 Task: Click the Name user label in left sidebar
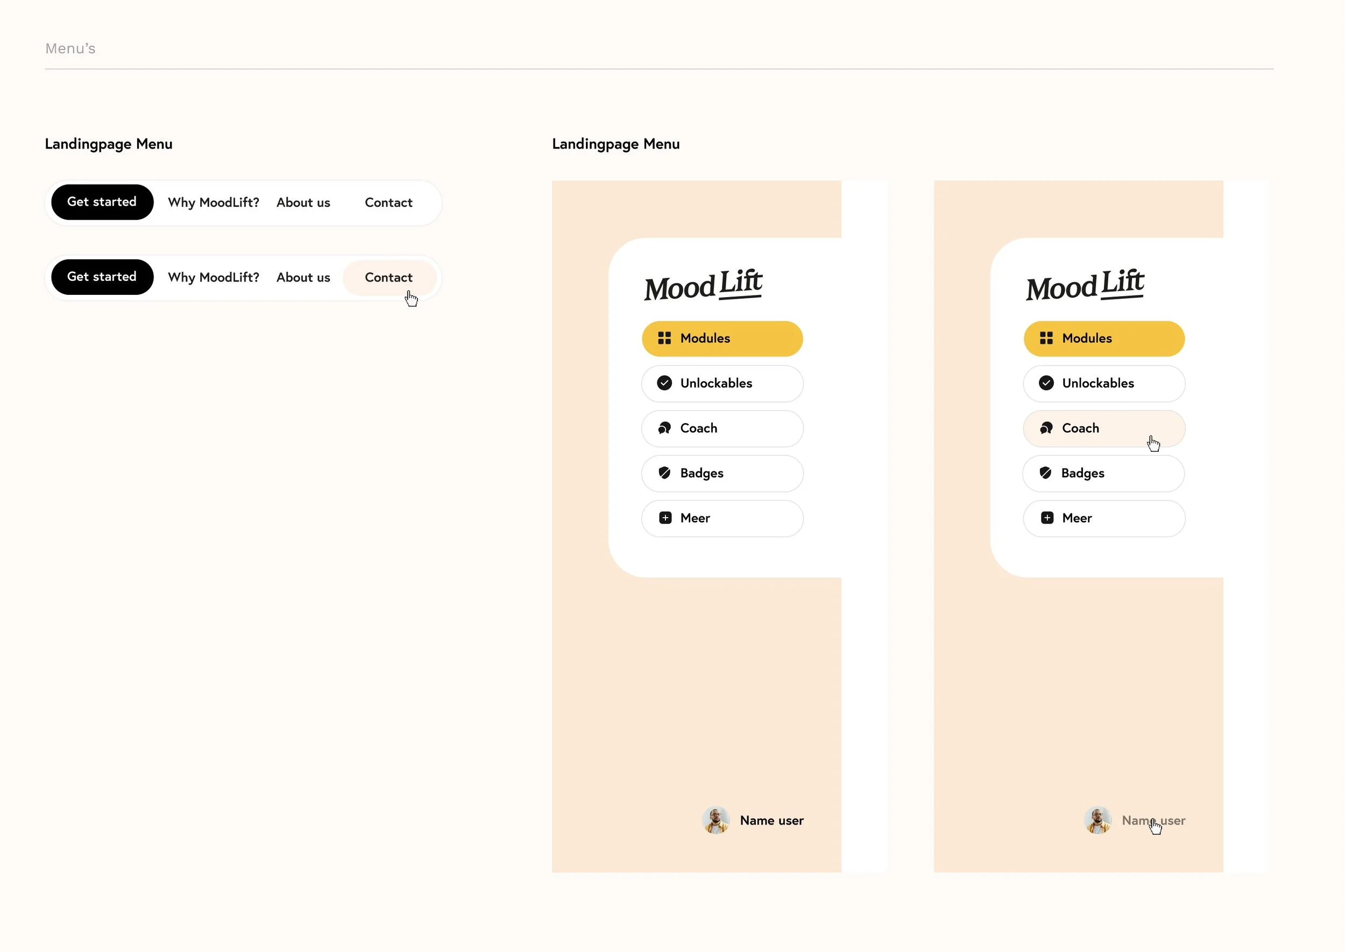771,821
